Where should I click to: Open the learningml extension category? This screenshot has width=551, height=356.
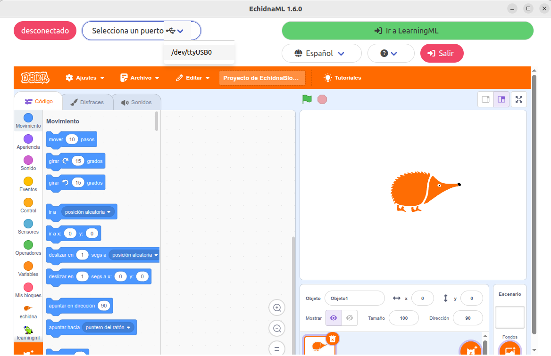(28, 333)
